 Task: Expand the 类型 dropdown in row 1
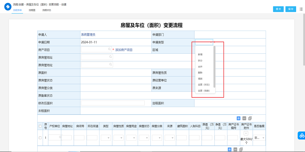[106, 138]
